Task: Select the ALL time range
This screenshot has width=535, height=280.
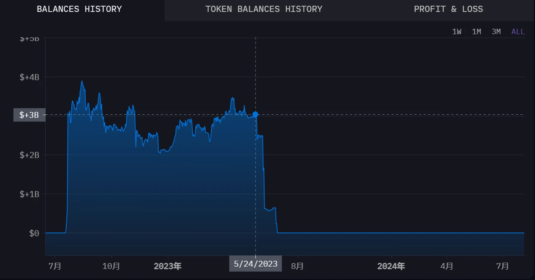Action: [x=518, y=32]
